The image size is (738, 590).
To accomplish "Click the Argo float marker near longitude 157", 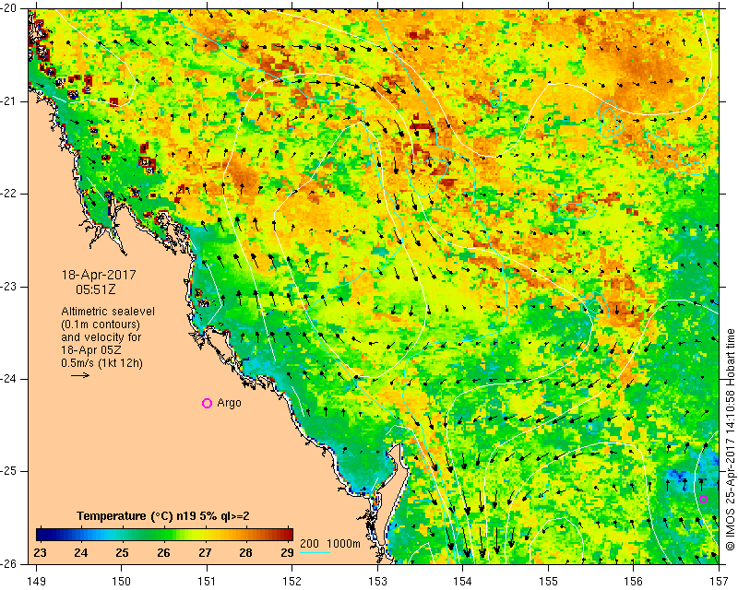I will 703,499.
